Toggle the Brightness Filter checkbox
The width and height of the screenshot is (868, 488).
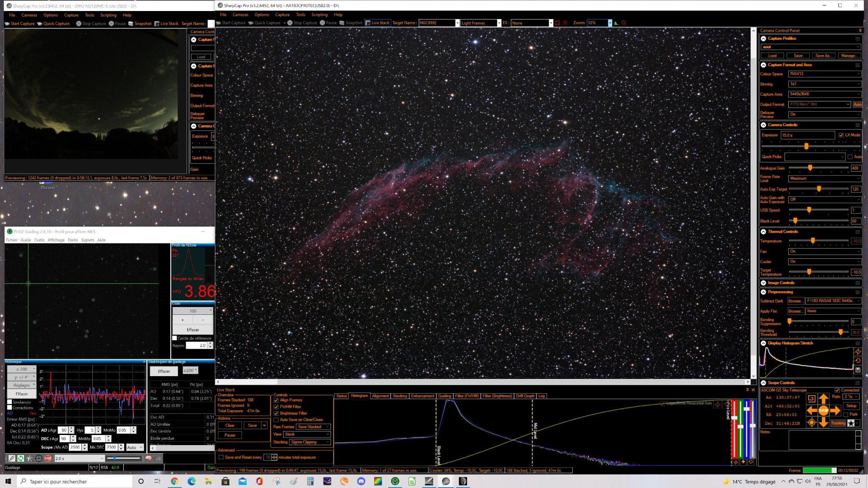[x=276, y=413]
